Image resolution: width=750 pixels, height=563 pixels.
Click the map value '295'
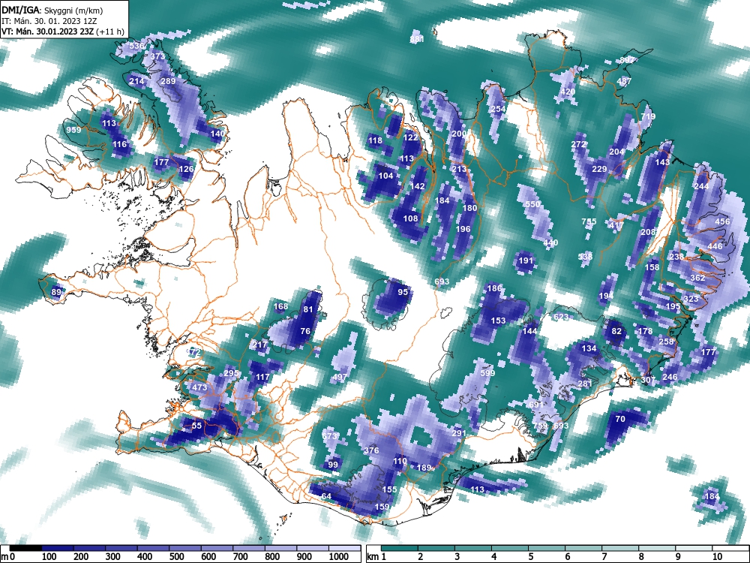point(230,373)
